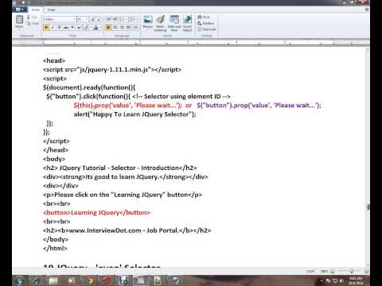Click the 'Please click on the "Learning JQuery" button' line

[x=123, y=195]
